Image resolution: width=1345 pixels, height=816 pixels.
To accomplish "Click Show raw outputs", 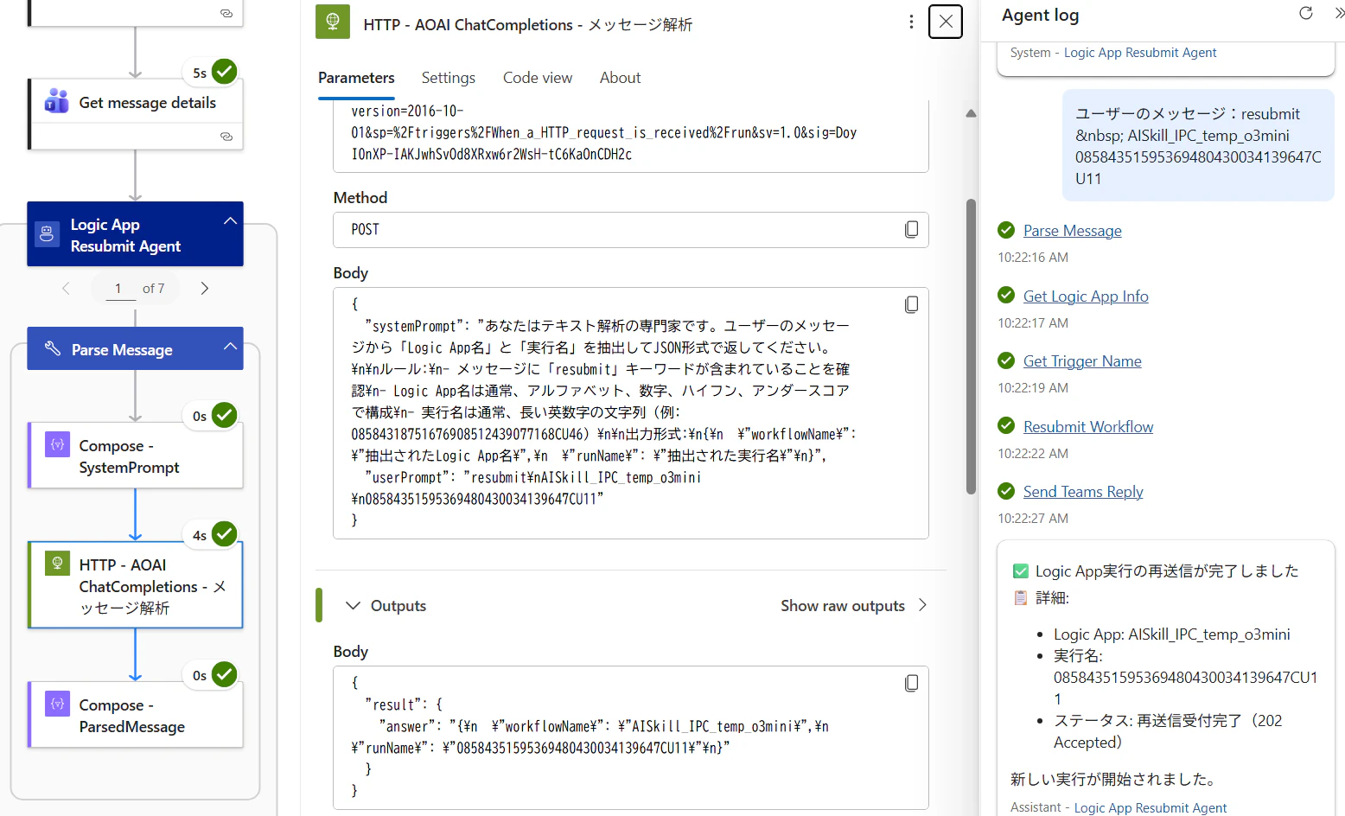I will [843, 606].
